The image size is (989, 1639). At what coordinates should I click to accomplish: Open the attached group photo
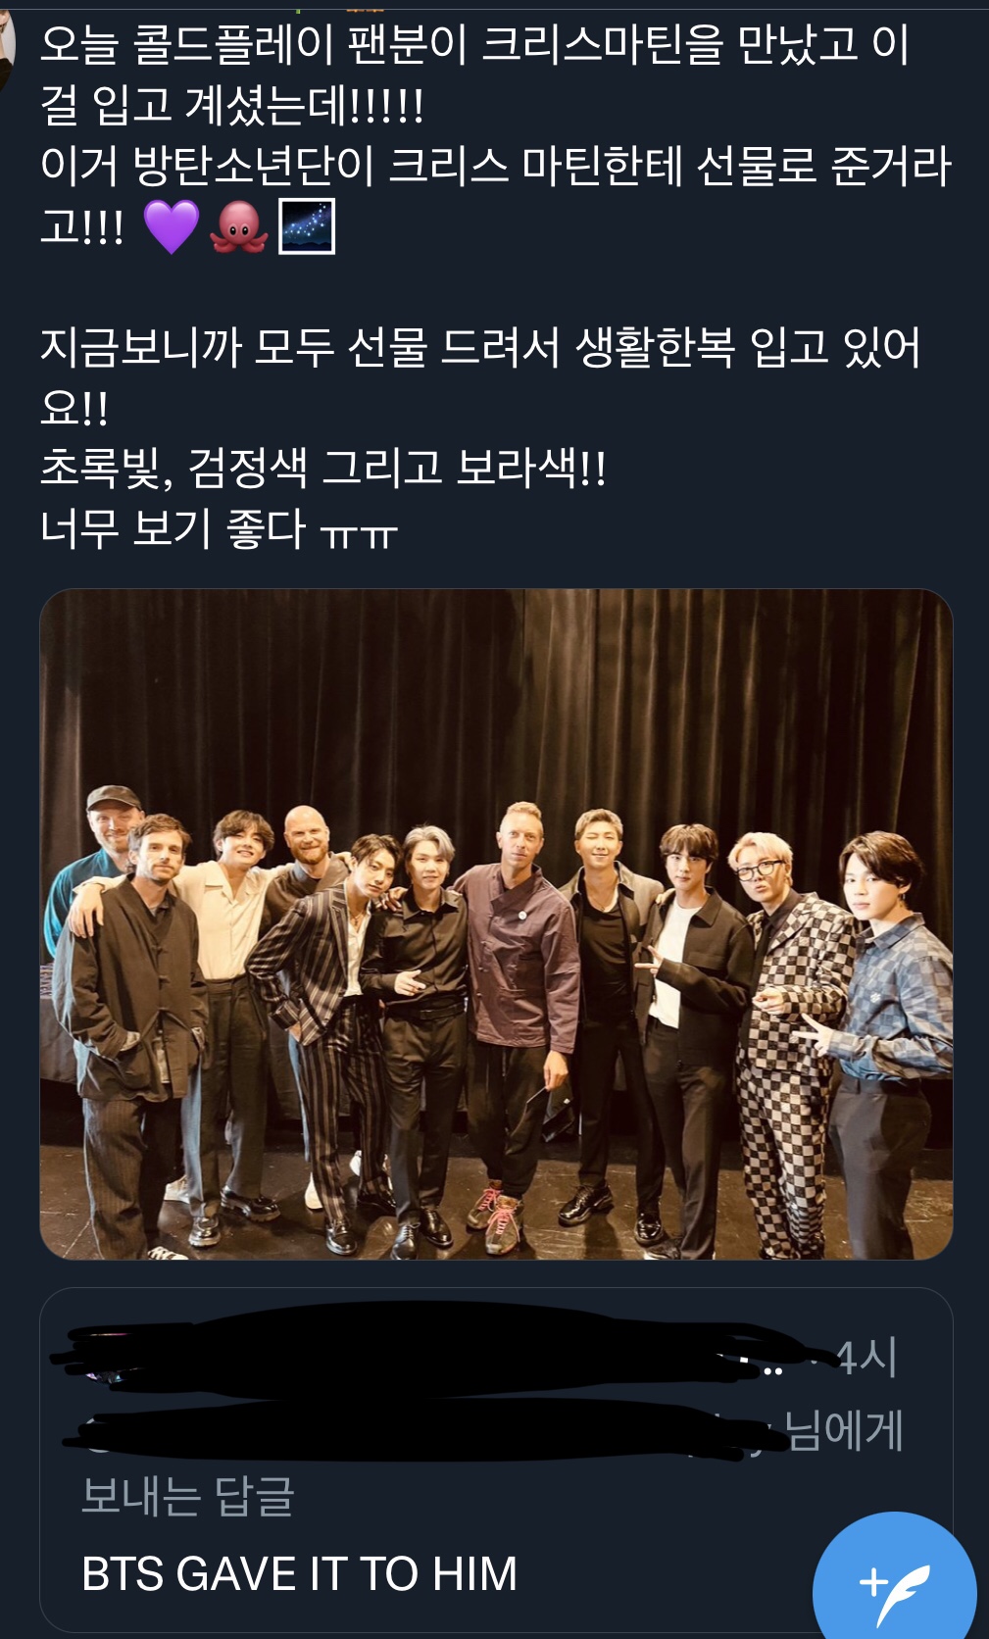[x=496, y=923]
